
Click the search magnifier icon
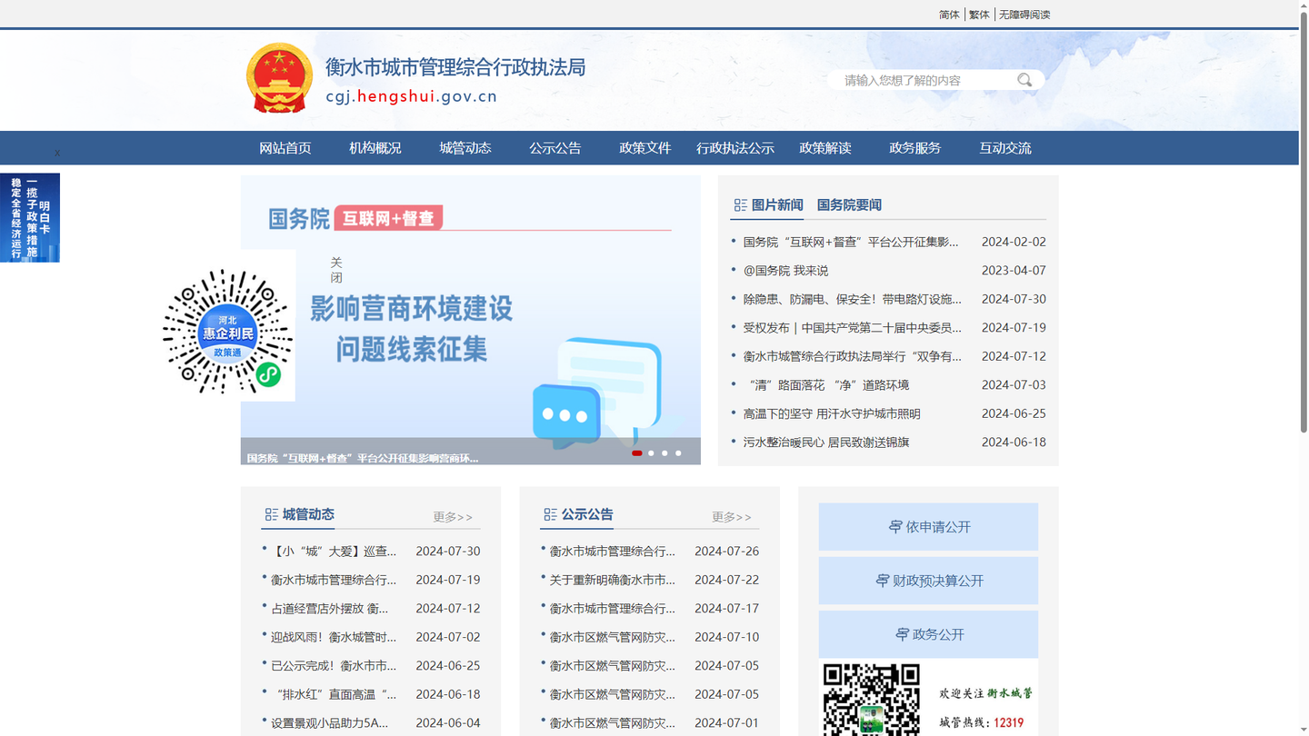1024,80
